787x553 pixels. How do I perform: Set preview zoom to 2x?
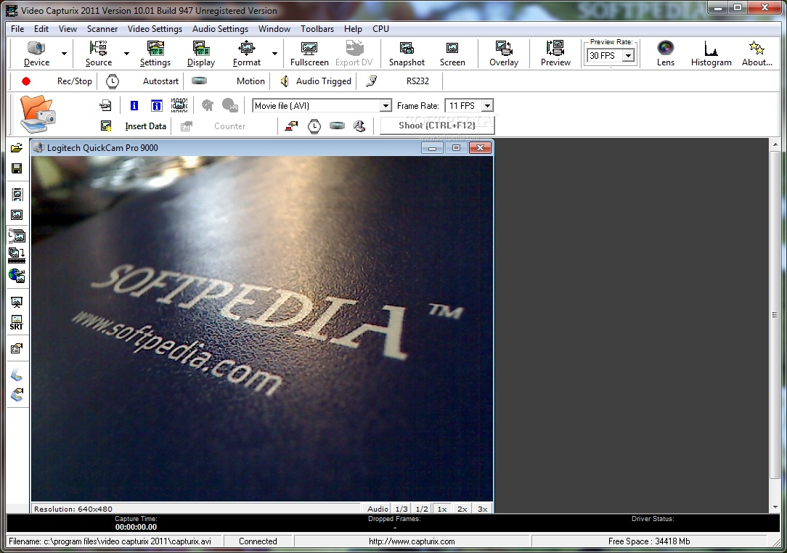(462, 509)
